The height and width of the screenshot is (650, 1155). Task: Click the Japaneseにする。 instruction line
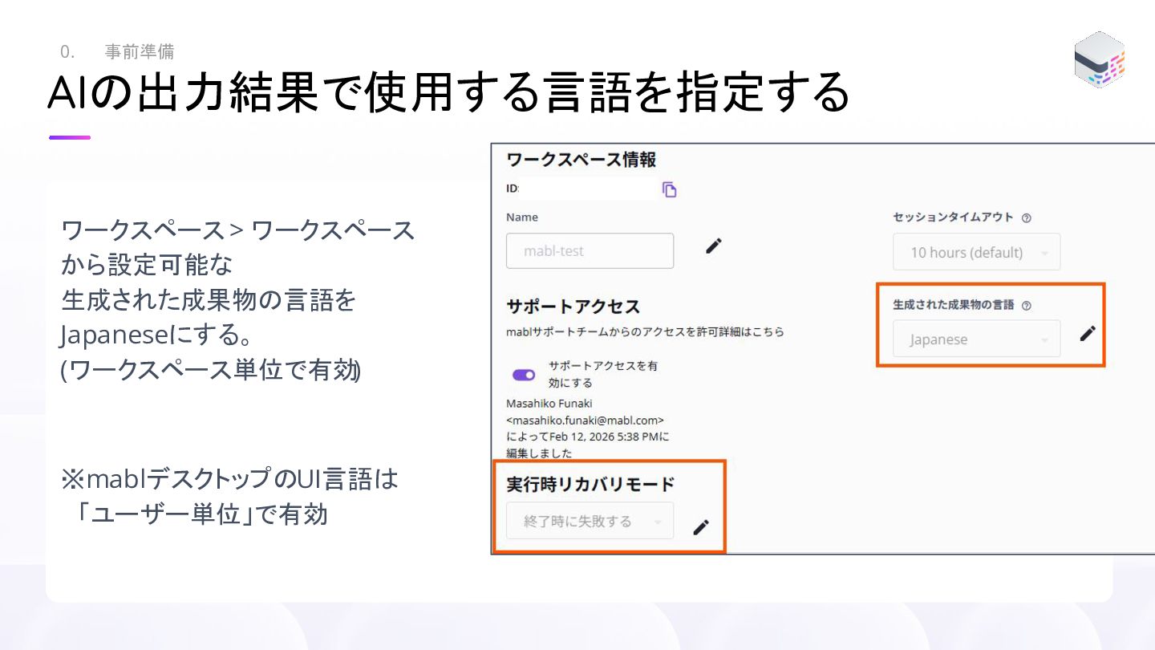(x=157, y=335)
